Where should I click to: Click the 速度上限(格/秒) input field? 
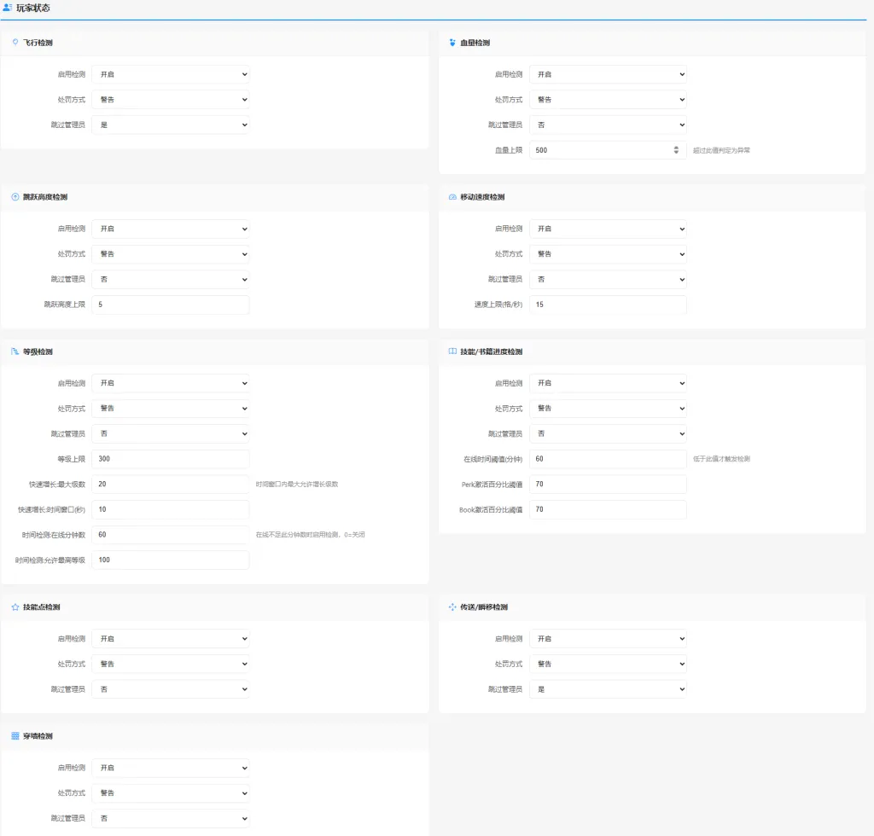(x=608, y=305)
